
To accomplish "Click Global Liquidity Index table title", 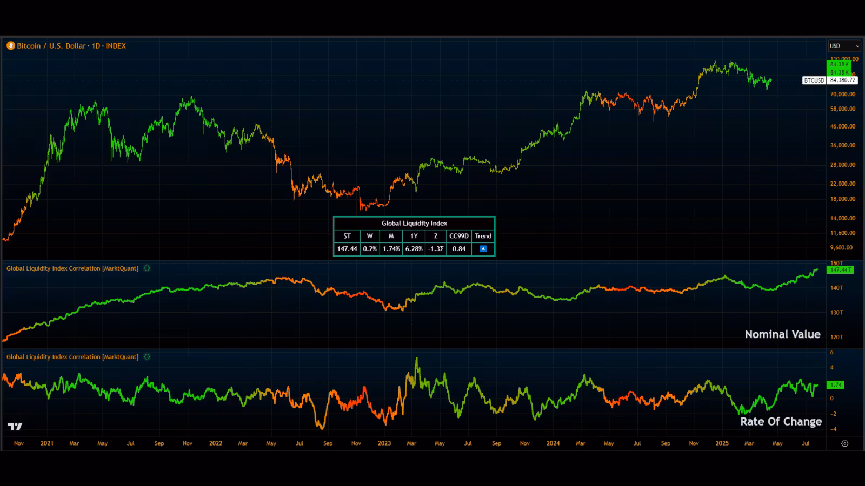I will pyautogui.click(x=414, y=223).
